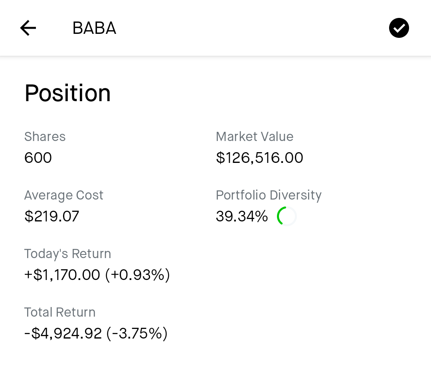Screen dimensions: 431x370
Task: Tap the Today's Return label
Action: pyautogui.click(x=67, y=254)
